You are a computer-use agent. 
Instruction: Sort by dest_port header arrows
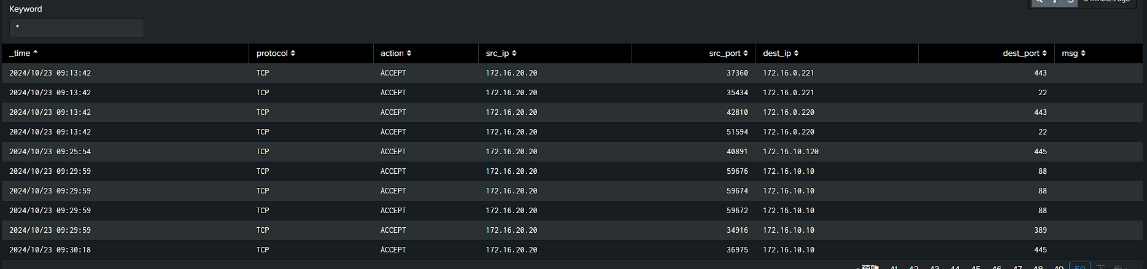1045,53
